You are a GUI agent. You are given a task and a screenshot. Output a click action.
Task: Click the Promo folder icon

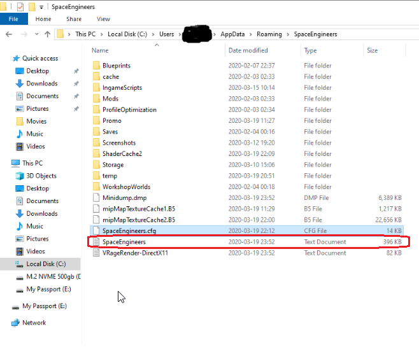point(96,120)
